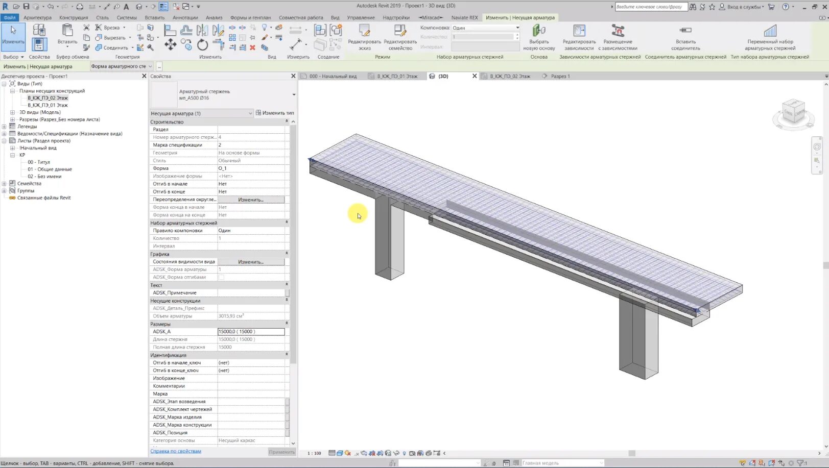Click Изменить for Состояния видимости вида
The image size is (829, 468).
pos(251,262)
